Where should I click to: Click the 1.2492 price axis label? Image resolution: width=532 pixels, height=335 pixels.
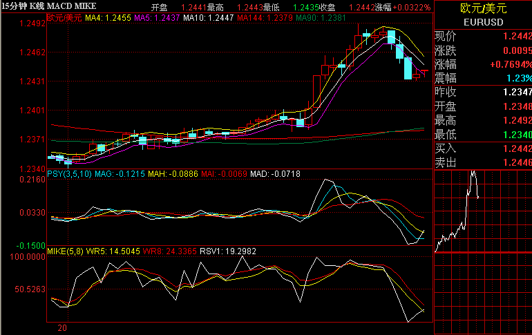pos(32,23)
